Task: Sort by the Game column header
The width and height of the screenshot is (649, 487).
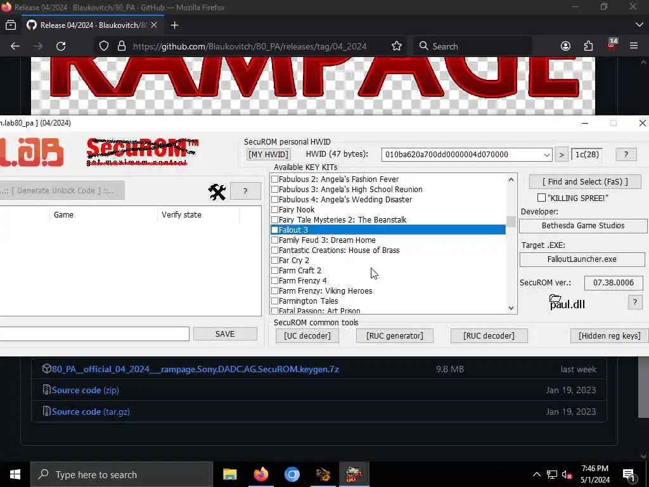Action: [103, 215]
